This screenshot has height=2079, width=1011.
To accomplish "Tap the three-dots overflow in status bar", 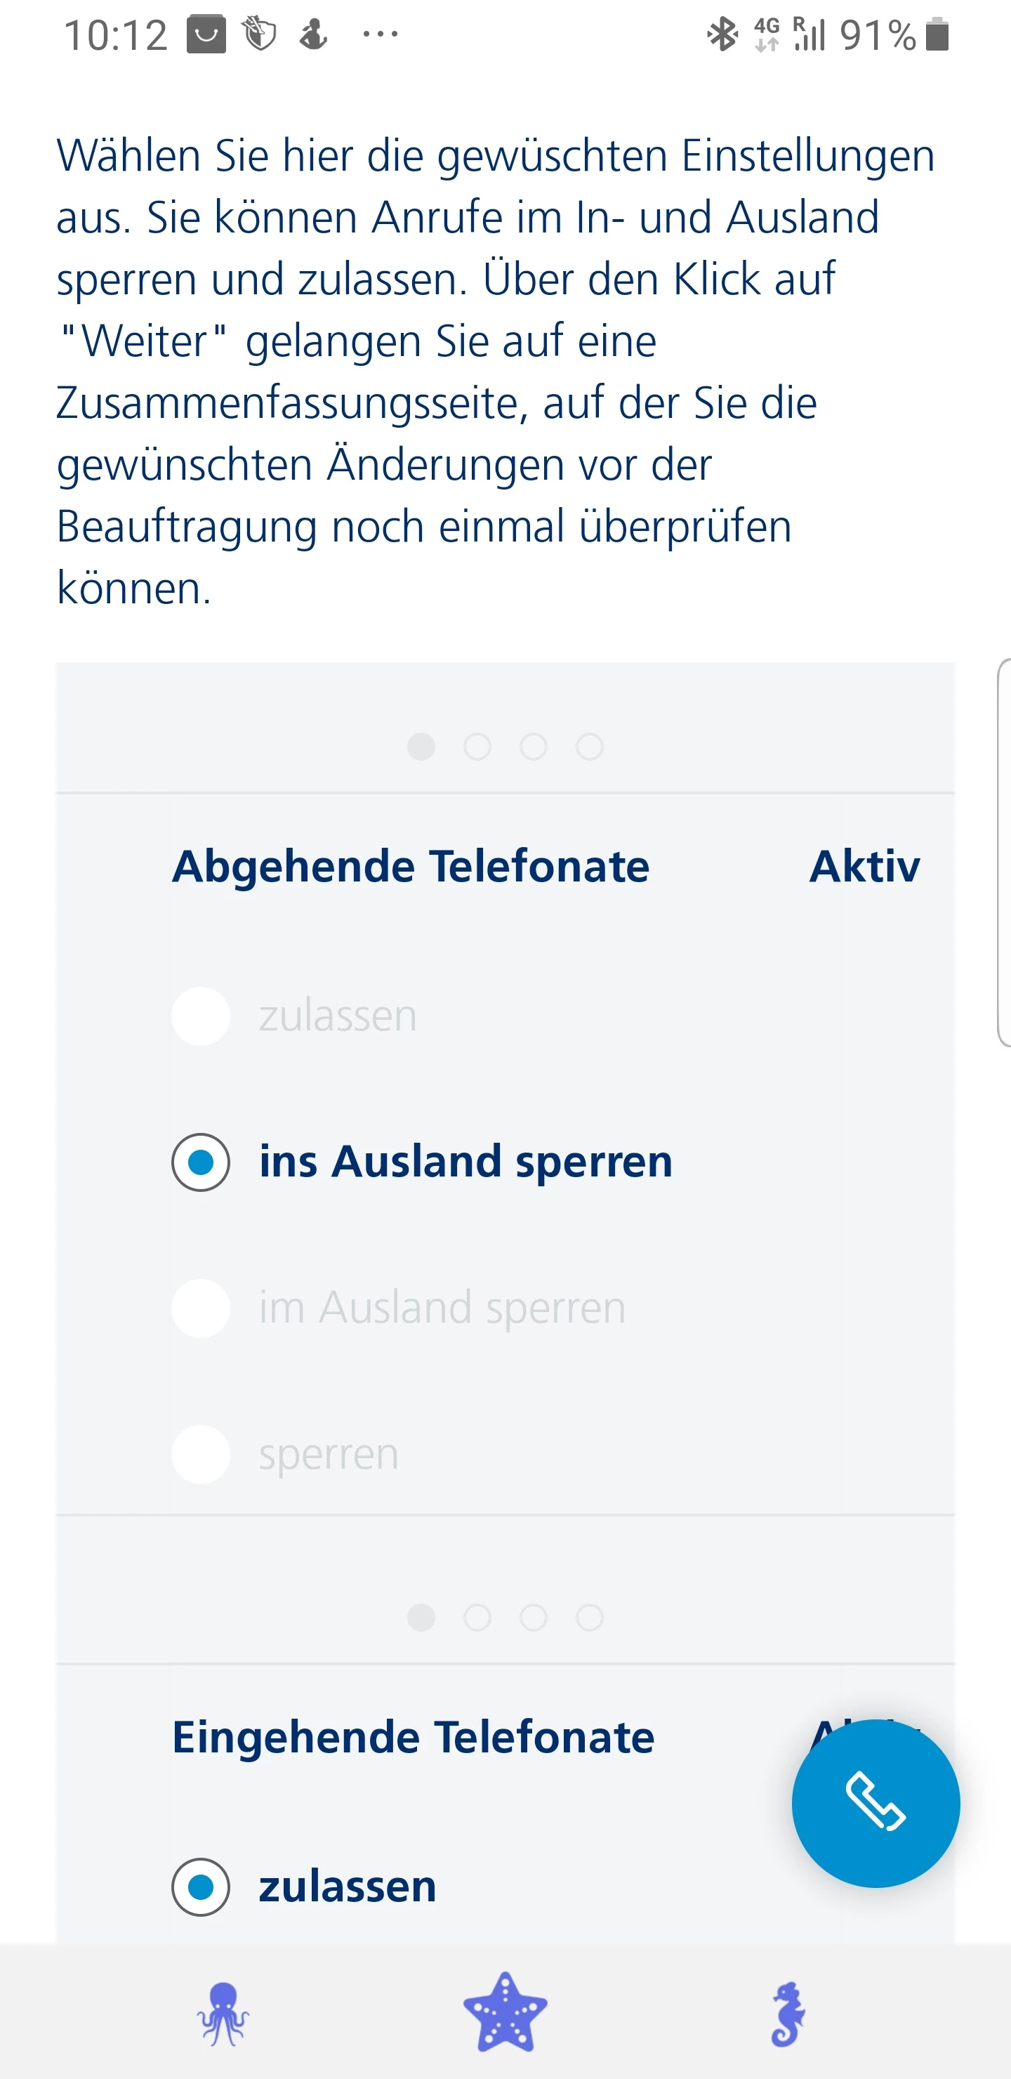I will tap(380, 34).
